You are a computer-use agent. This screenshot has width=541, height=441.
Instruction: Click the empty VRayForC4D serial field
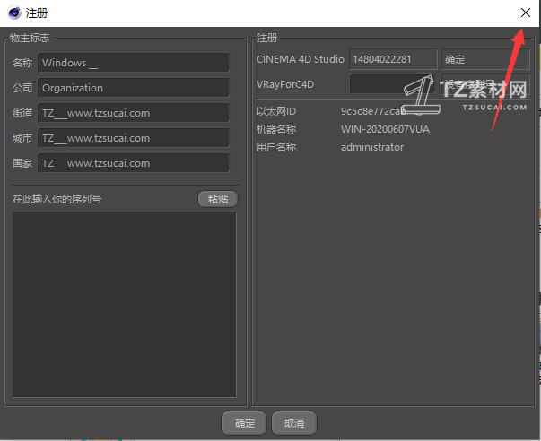coord(393,84)
